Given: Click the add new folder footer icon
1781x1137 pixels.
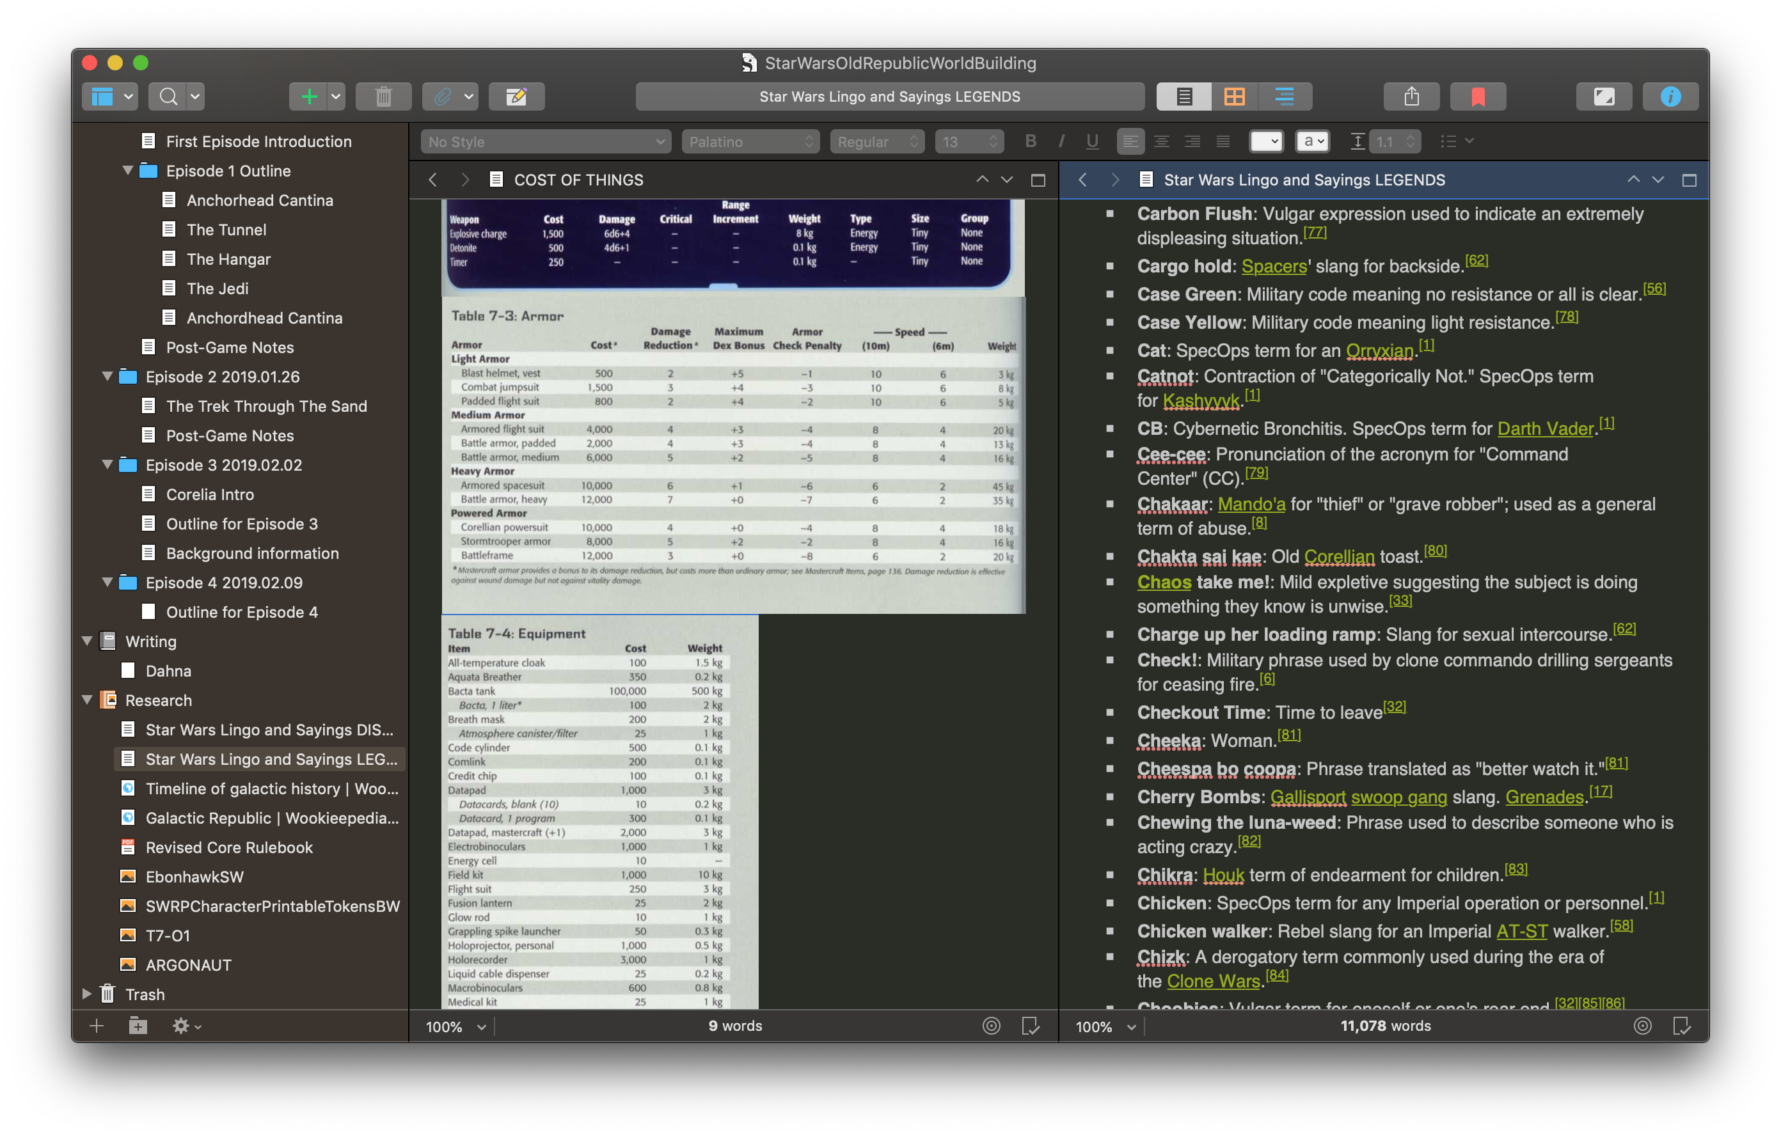Looking at the screenshot, I should [138, 1025].
